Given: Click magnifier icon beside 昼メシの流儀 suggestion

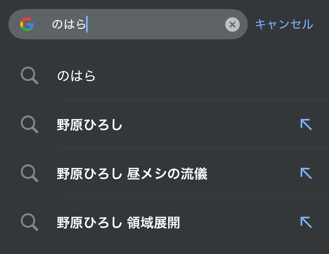Looking at the screenshot, I should point(29,173).
